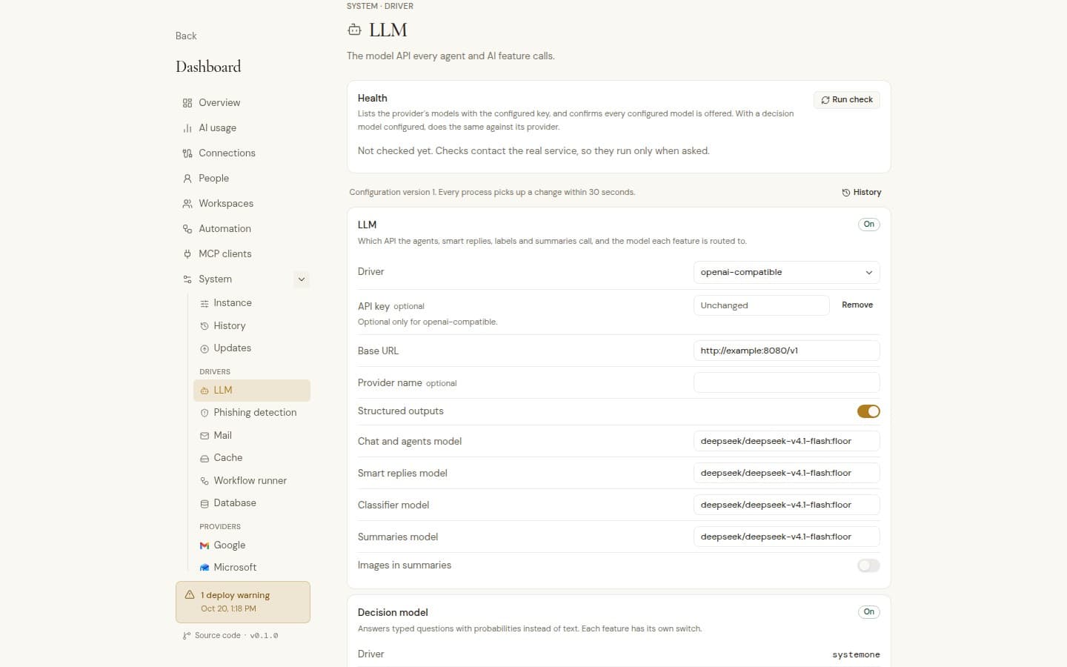Toggle the Decision model On switch
The height and width of the screenshot is (667, 1067).
point(868,612)
